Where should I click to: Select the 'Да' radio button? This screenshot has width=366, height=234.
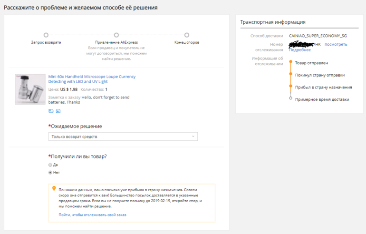tap(50, 165)
